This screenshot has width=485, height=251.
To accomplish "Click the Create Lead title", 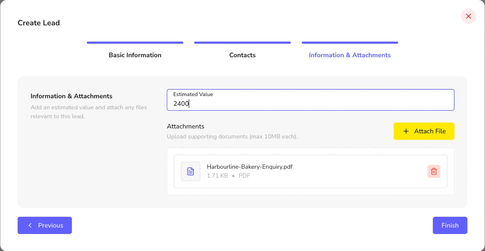I will pos(39,23).
